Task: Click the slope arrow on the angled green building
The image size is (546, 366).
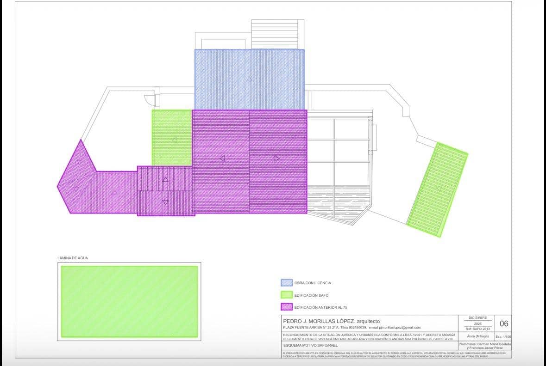Action: click(x=439, y=188)
